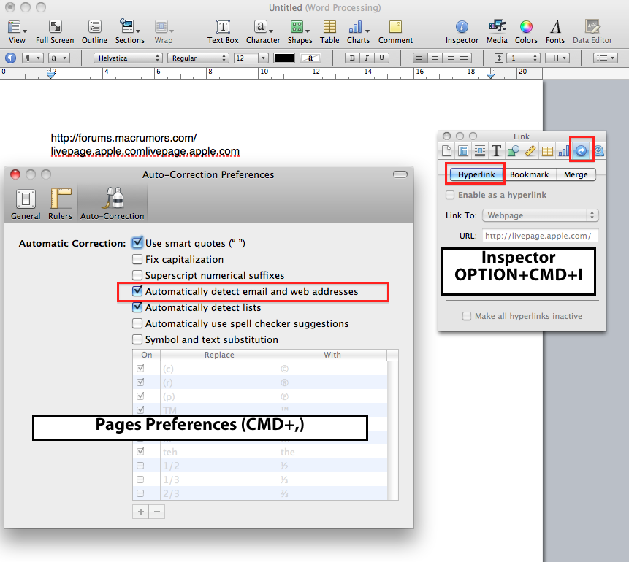This screenshot has height=562, width=629.
Task: Open the paragraph style dropdown
Action: pyautogui.click(x=32, y=58)
